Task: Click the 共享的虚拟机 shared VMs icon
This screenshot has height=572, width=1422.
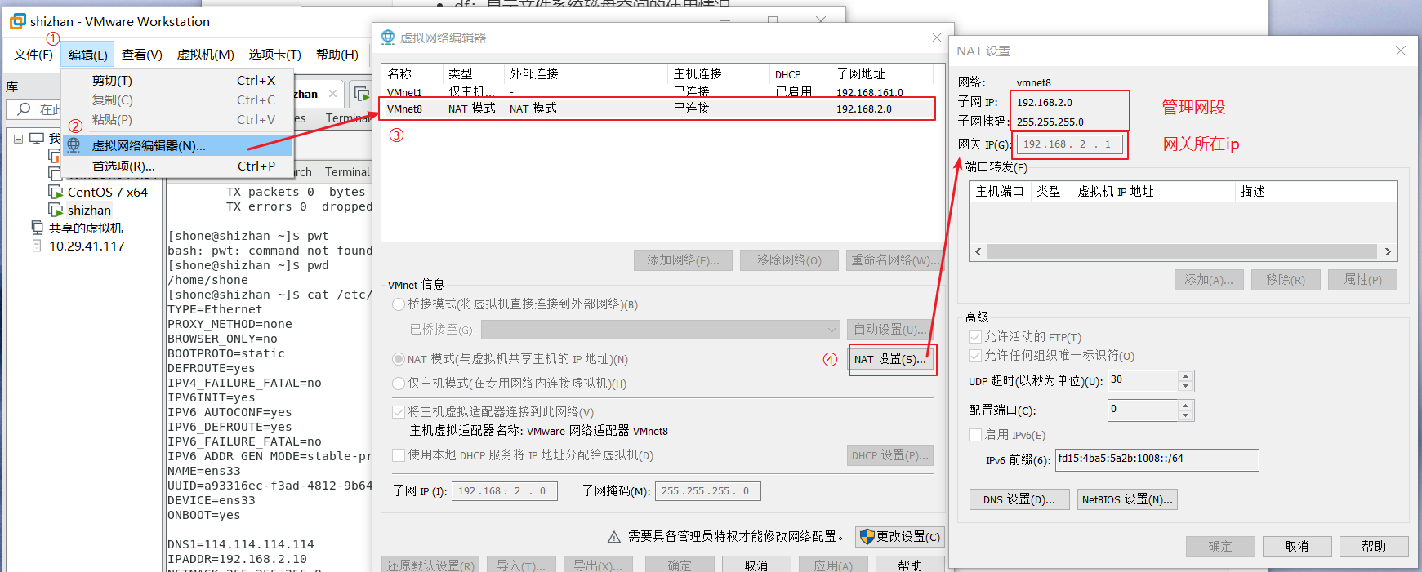Action: (x=38, y=228)
